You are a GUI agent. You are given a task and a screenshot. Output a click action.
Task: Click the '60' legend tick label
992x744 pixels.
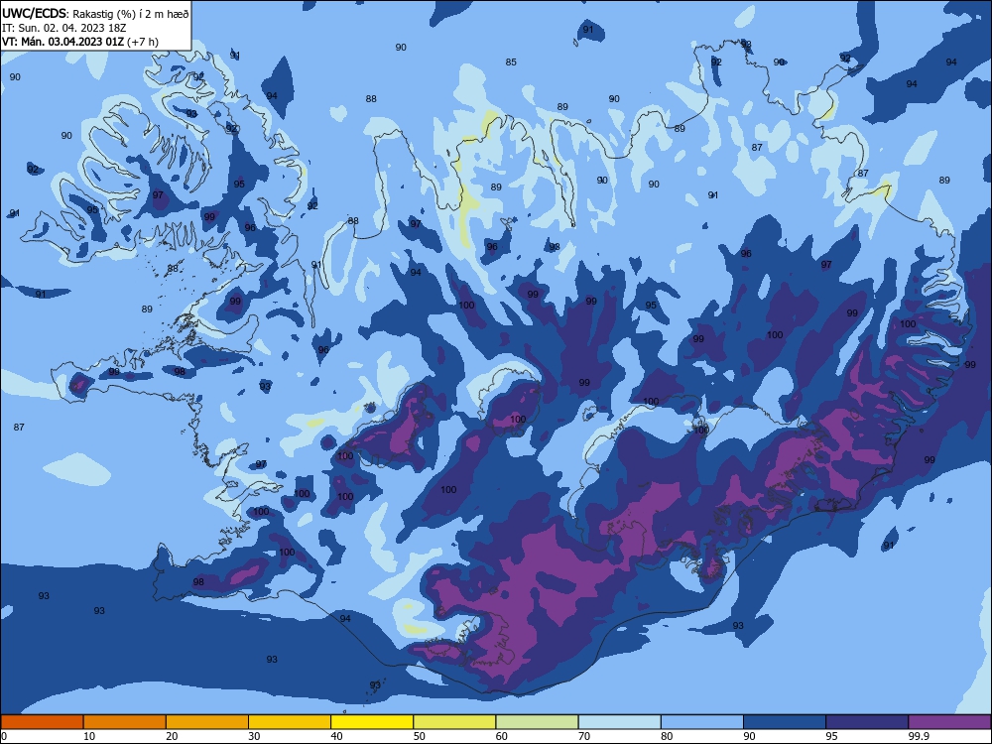[x=502, y=736]
